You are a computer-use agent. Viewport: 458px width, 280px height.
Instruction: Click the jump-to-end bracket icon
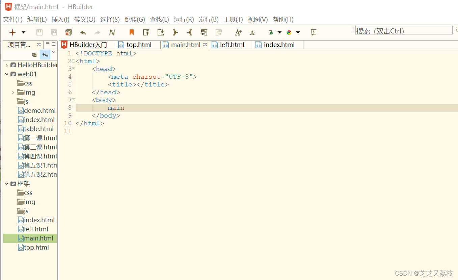point(189,32)
